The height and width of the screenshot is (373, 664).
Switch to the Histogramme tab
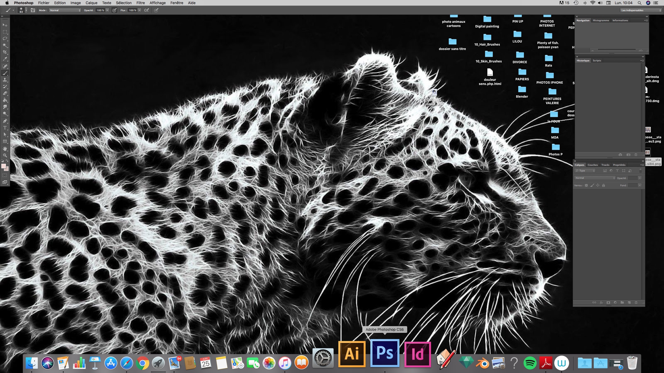coord(601,20)
